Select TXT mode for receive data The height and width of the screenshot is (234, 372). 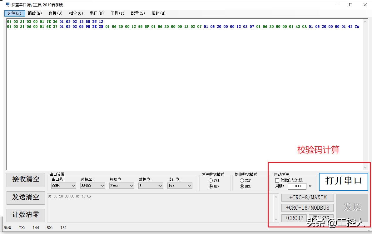(x=242, y=180)
